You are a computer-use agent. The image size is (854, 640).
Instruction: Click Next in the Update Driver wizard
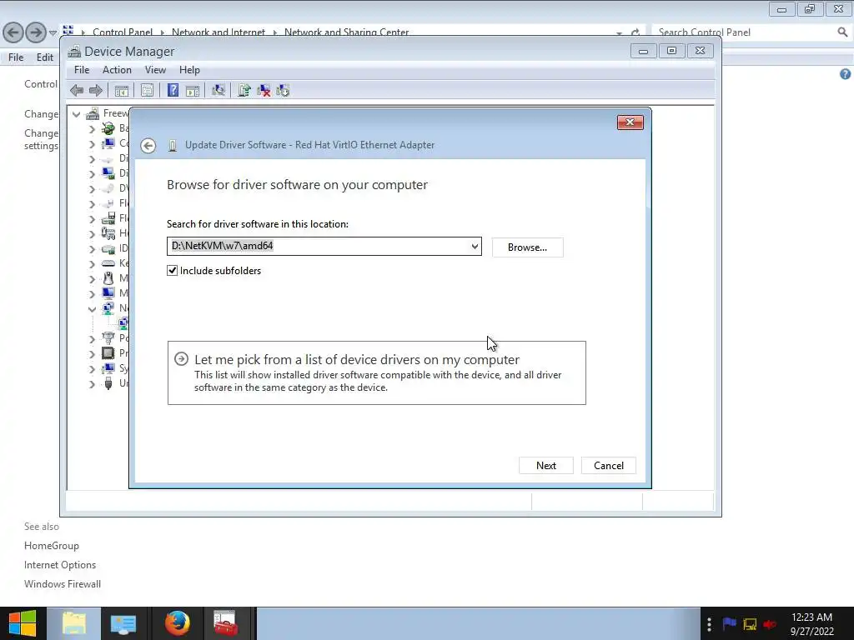coord(545,465)
